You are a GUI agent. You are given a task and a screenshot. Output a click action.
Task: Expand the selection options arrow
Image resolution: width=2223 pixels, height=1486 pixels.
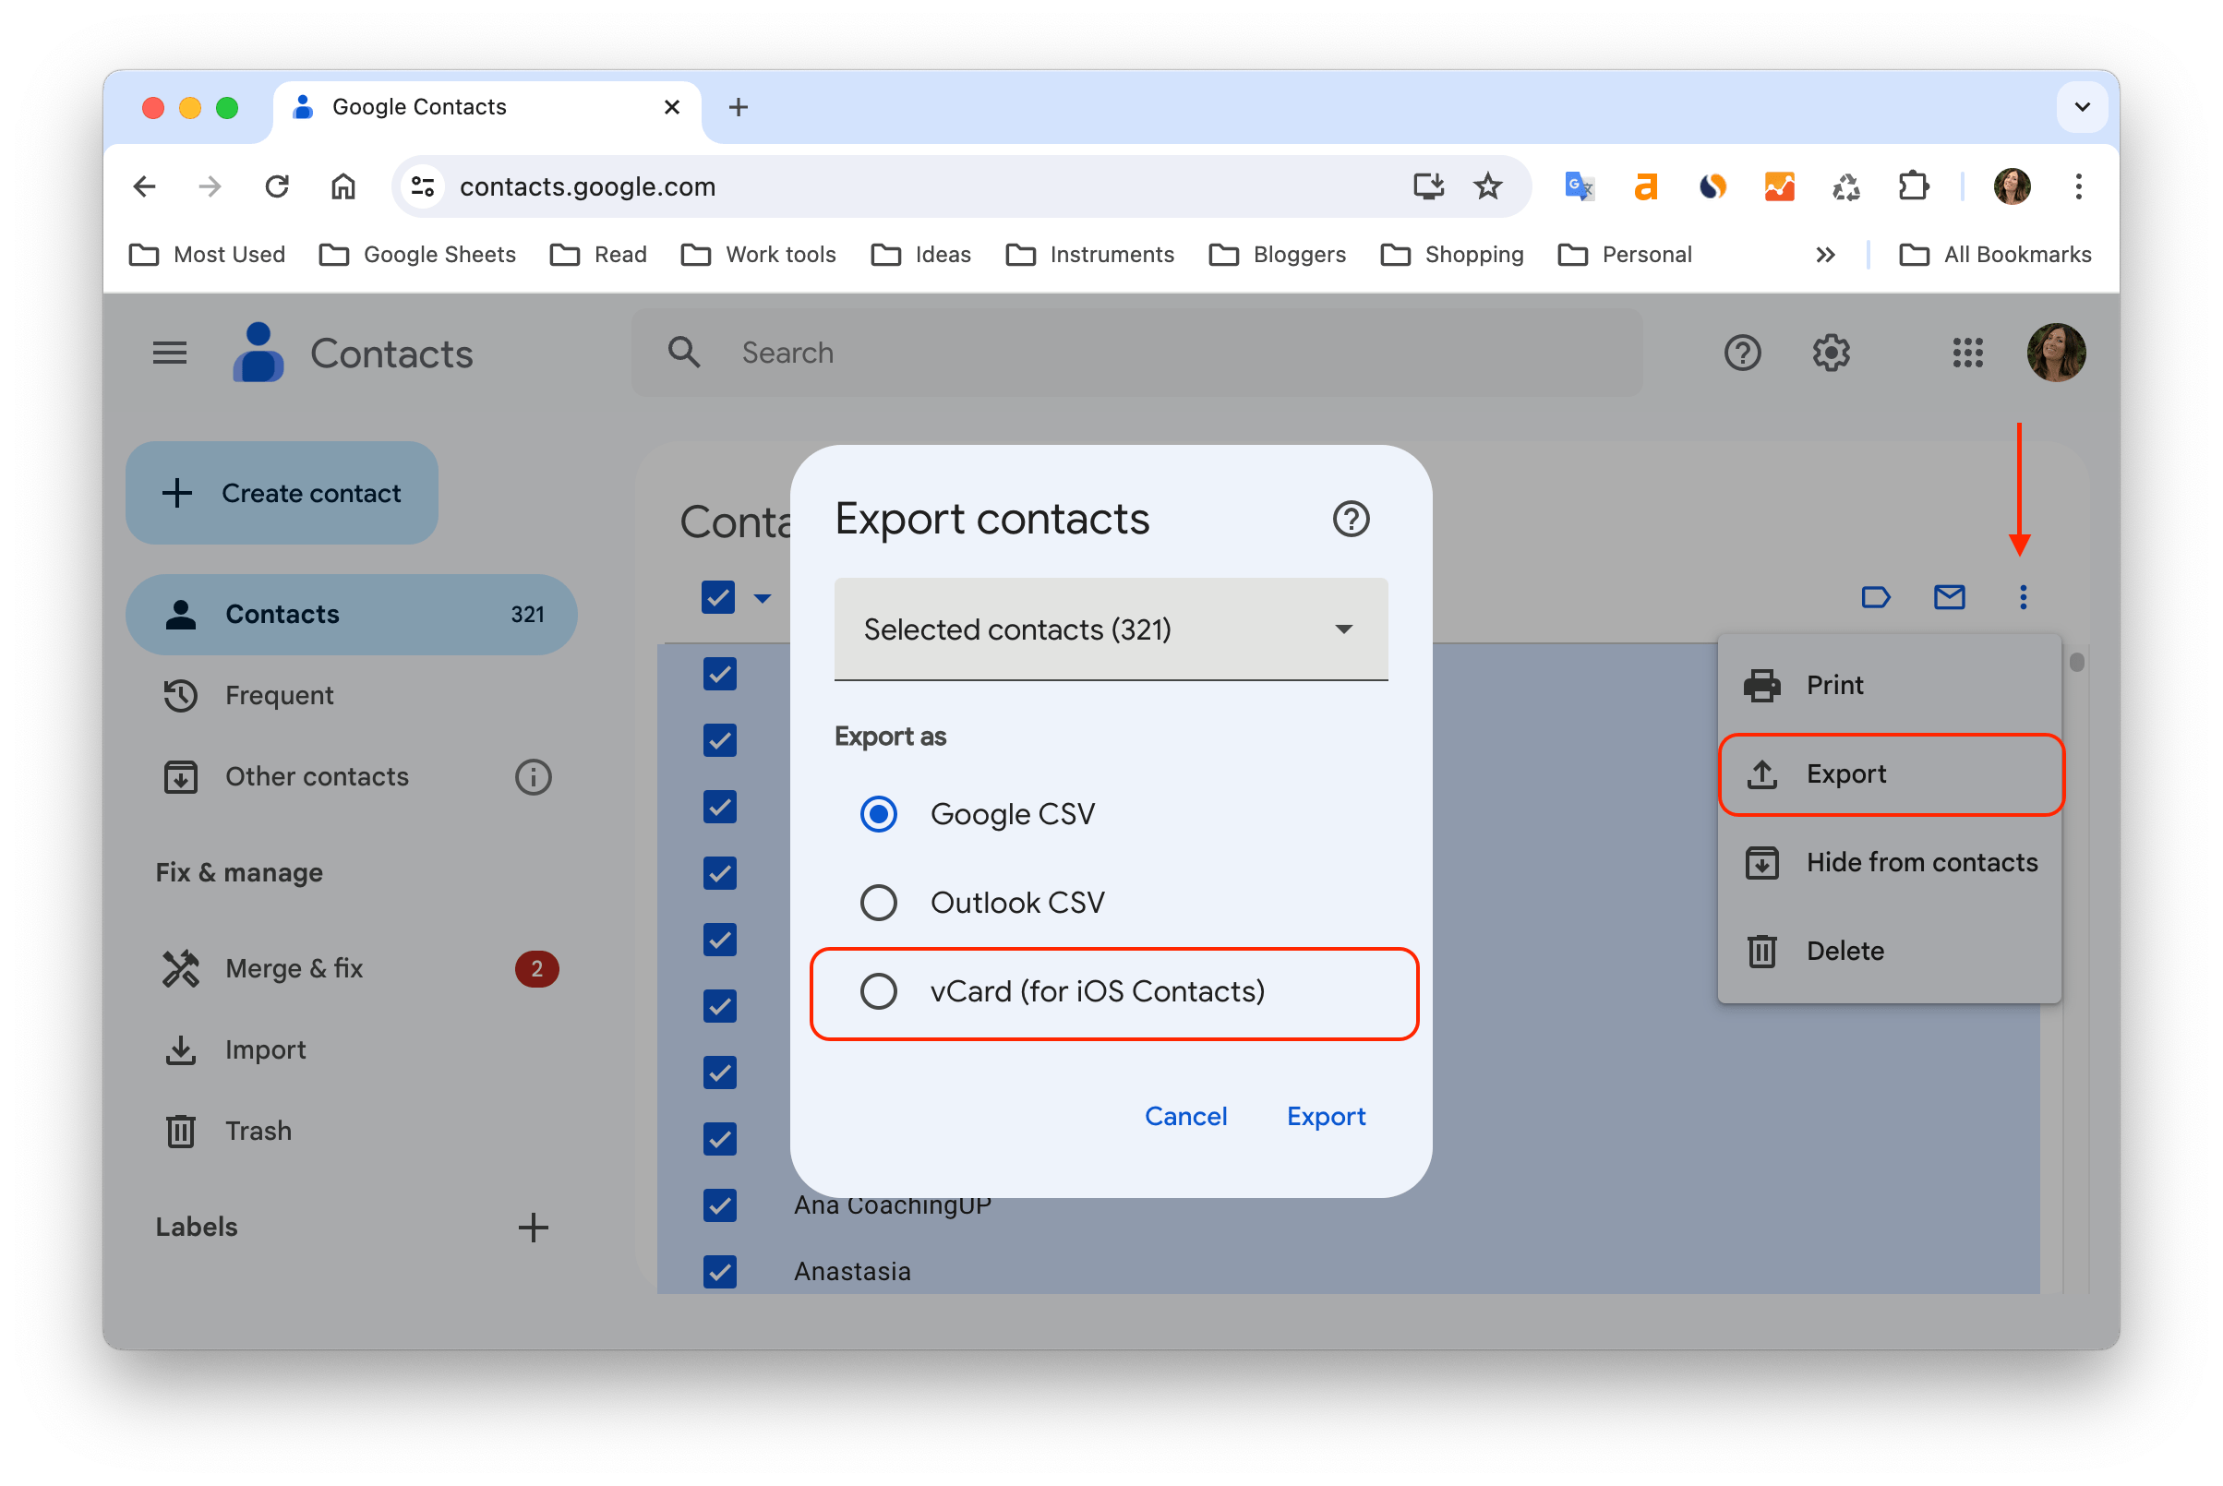[x=763, y=598]
